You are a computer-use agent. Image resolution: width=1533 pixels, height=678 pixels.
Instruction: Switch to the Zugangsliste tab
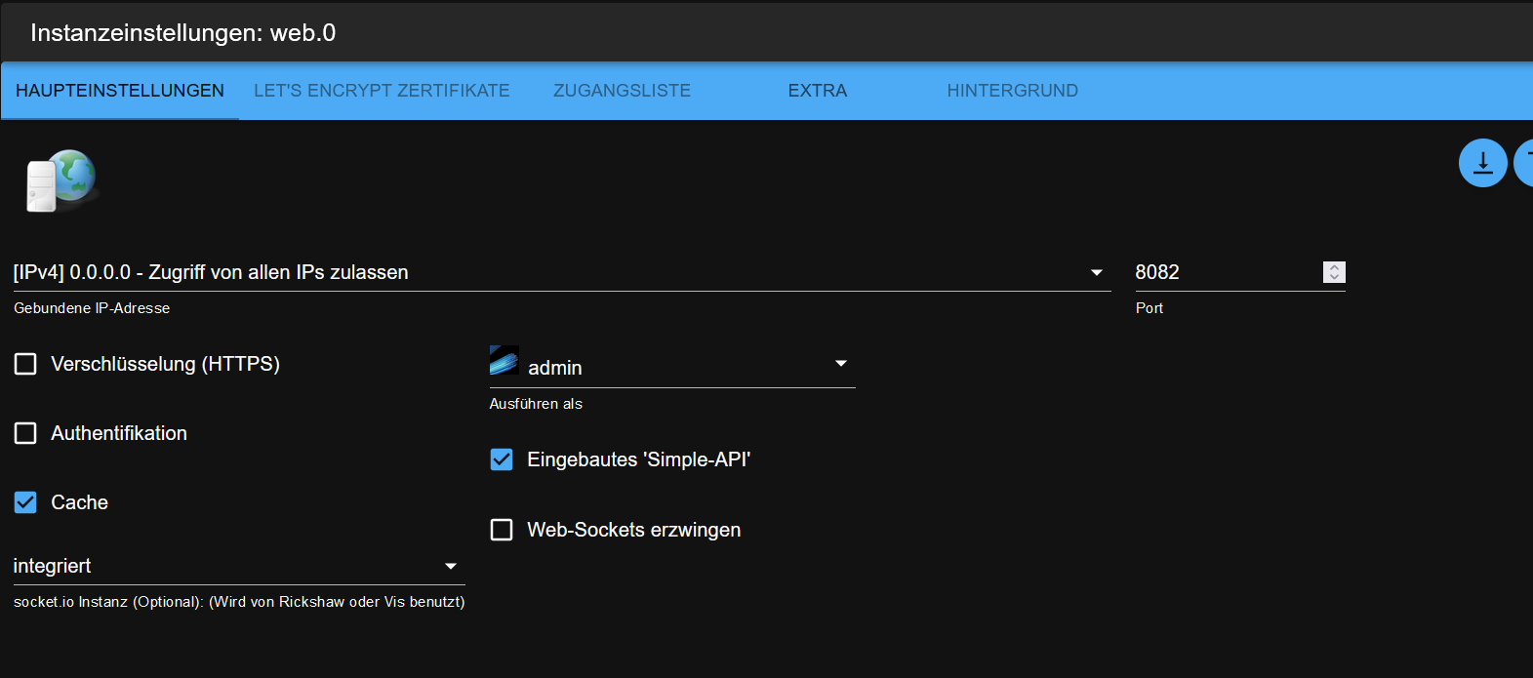pos(622,91)
